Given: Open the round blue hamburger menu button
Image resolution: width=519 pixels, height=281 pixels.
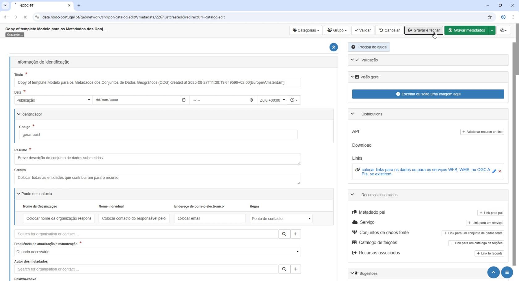Looking at the screenshot, I should point(507,272).
